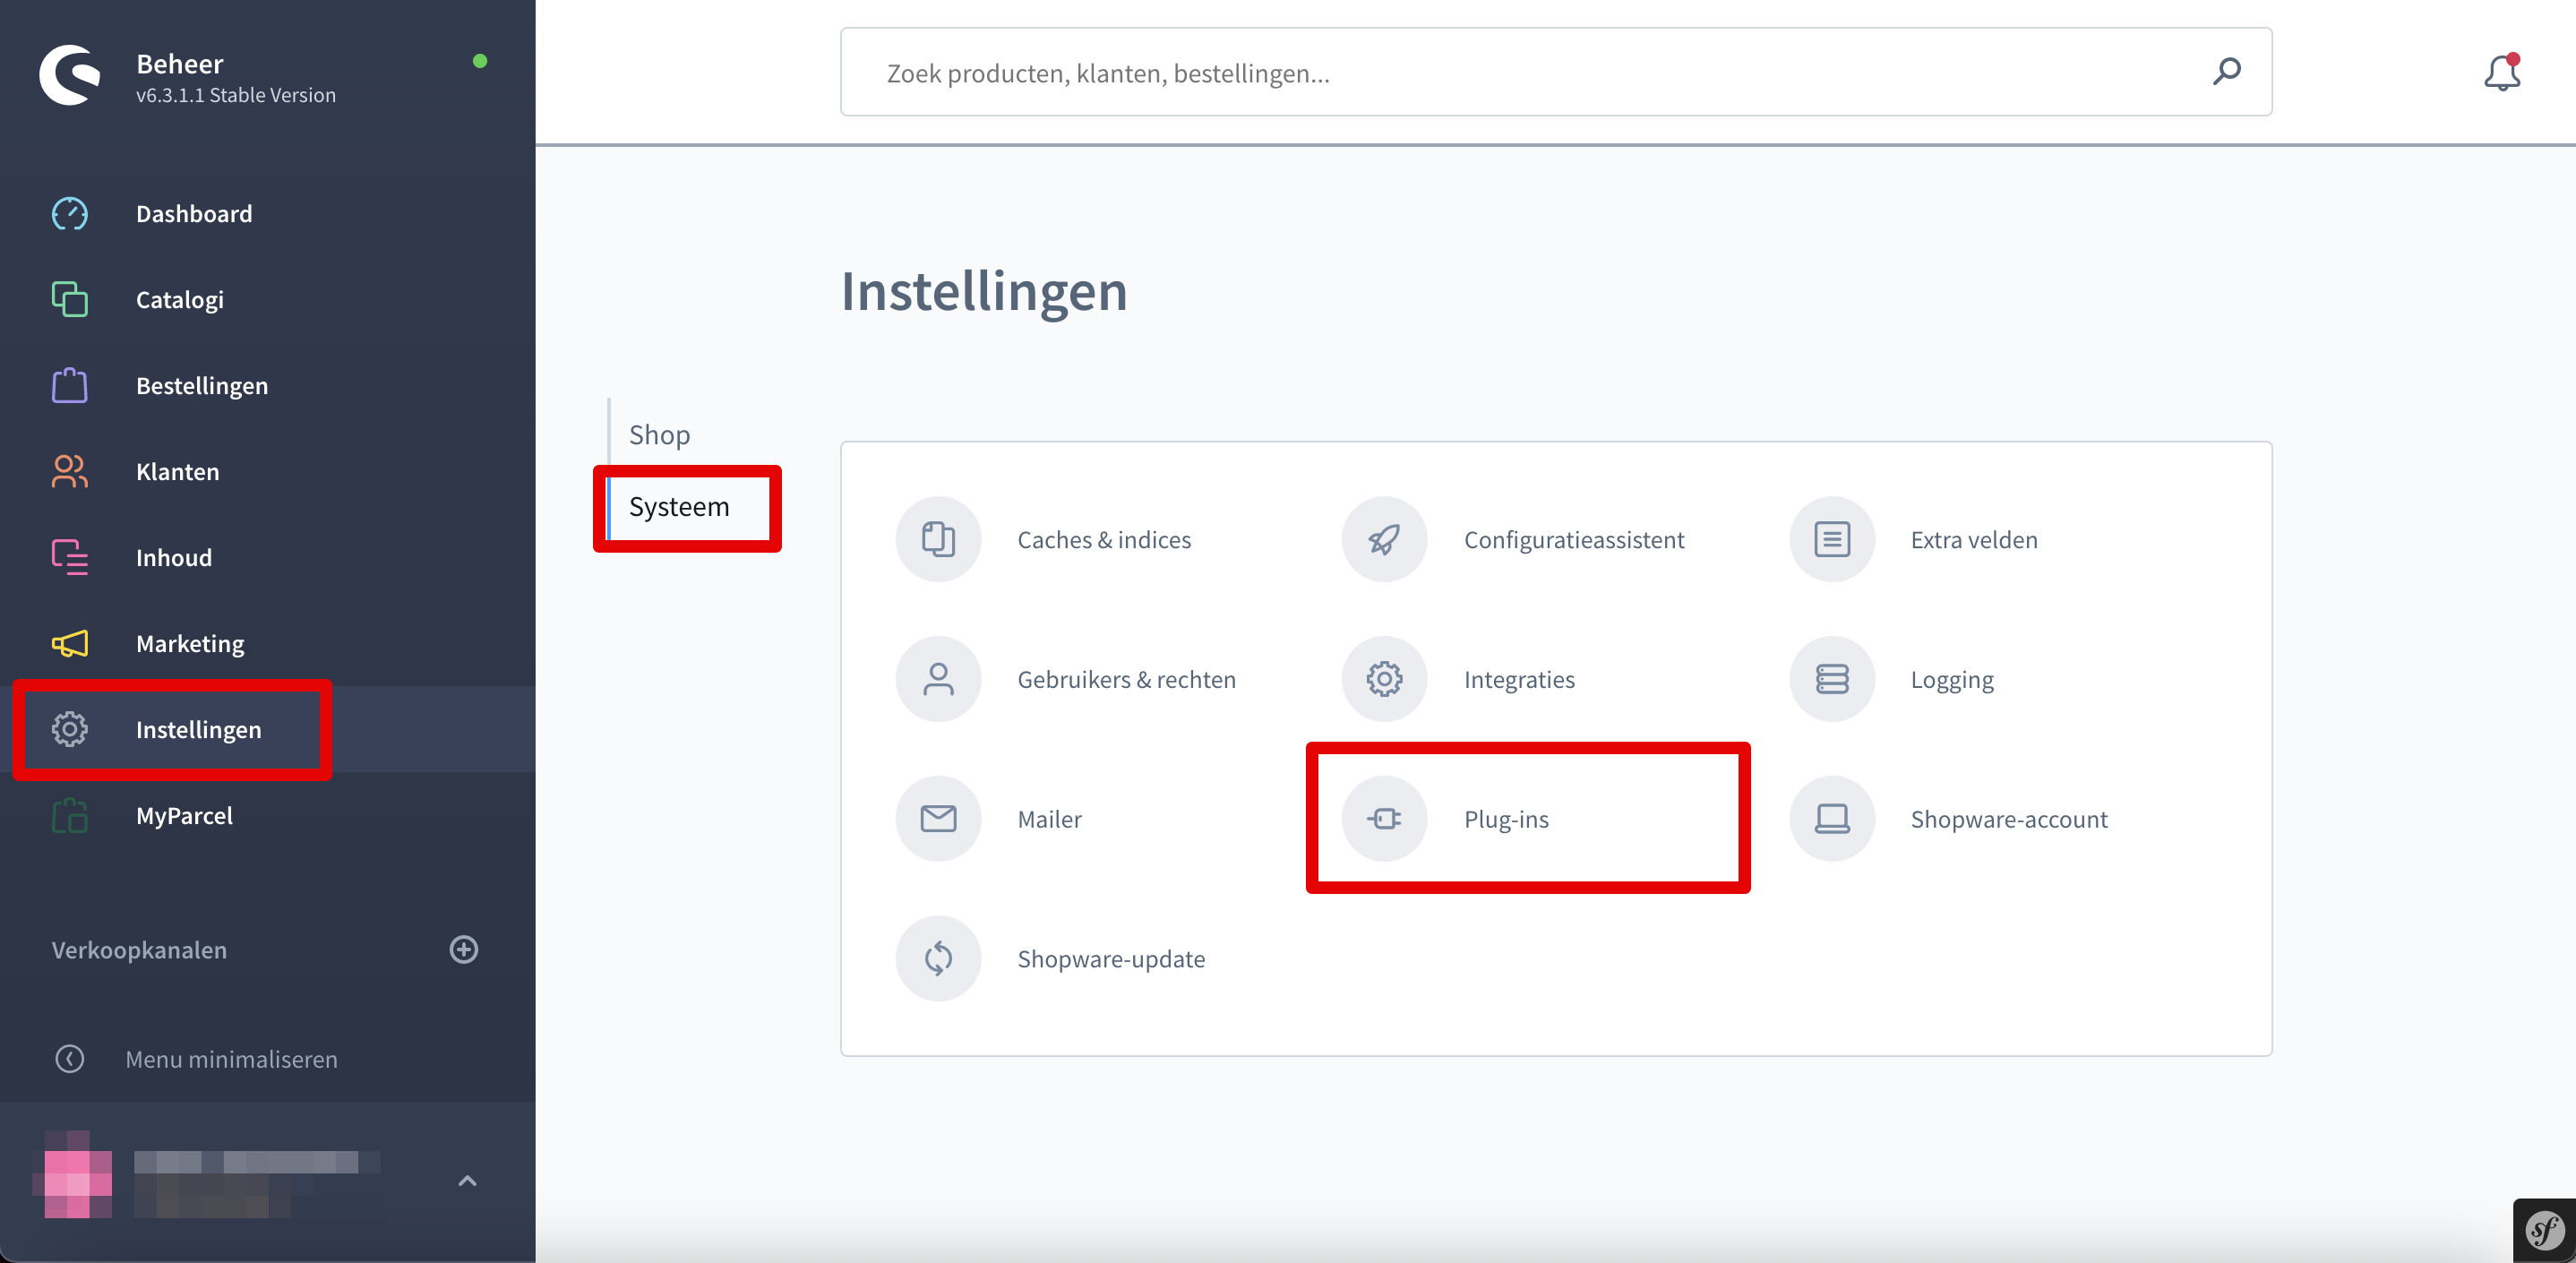Click the Plug-ins plug icon
The height and width of the screenshot is (1263, 2576).
(x=1384, y=818)
